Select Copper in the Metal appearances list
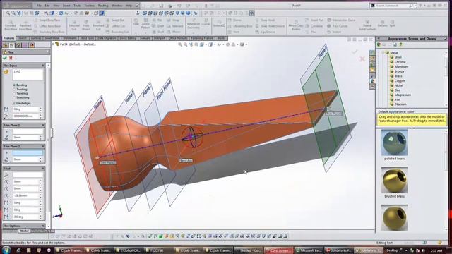This screenshot has width=452, height=254. (400, 80)
